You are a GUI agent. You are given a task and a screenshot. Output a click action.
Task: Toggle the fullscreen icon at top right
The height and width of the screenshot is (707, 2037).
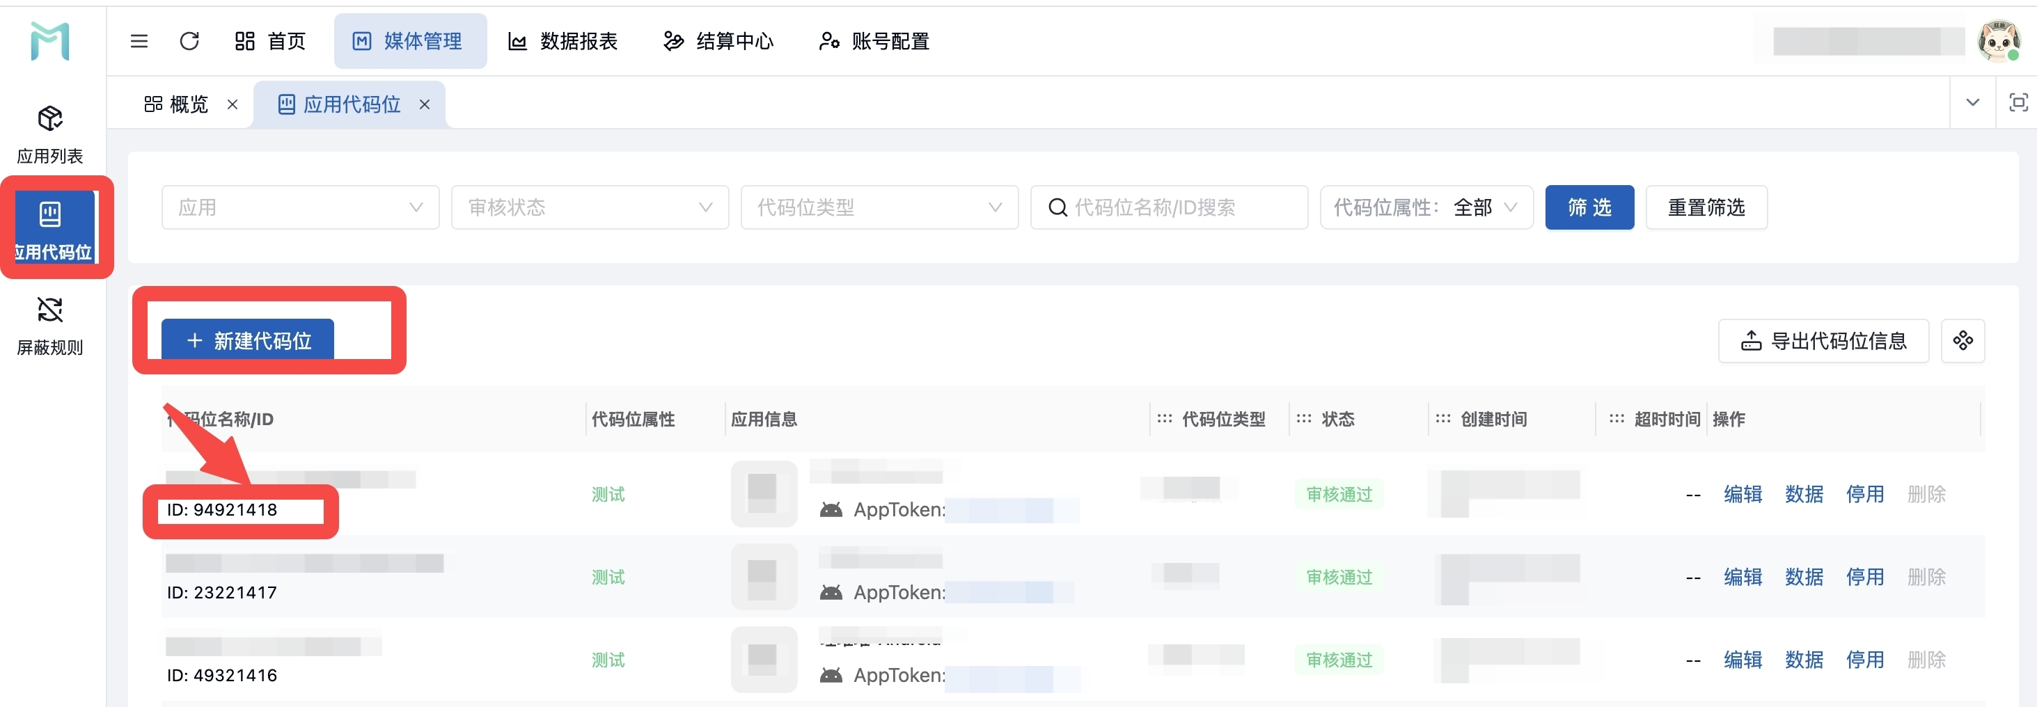(2018, 103)
